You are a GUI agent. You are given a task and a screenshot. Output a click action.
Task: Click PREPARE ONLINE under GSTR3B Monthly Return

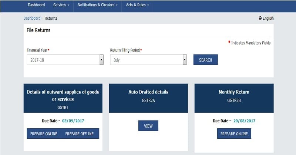(x=234, y=133)
